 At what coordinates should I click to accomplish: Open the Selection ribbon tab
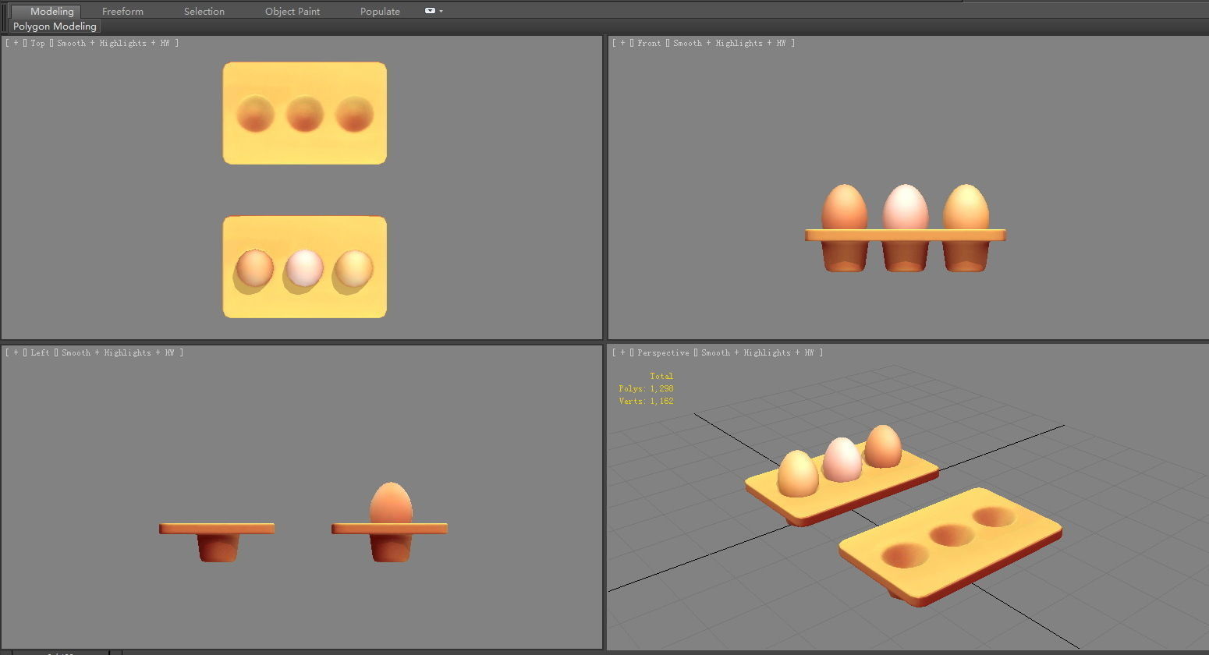204,11
